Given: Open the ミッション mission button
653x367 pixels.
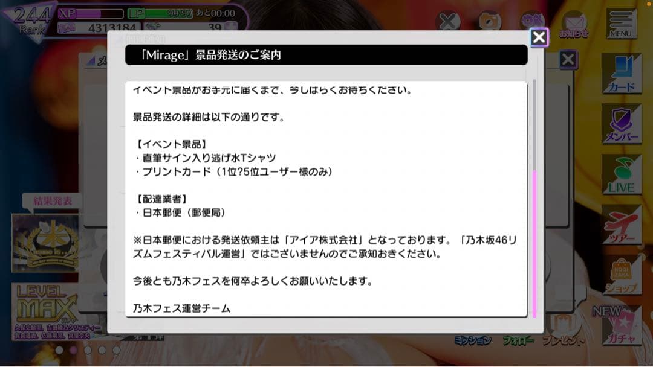Looking at the screenshot, I should coord(473,341).
